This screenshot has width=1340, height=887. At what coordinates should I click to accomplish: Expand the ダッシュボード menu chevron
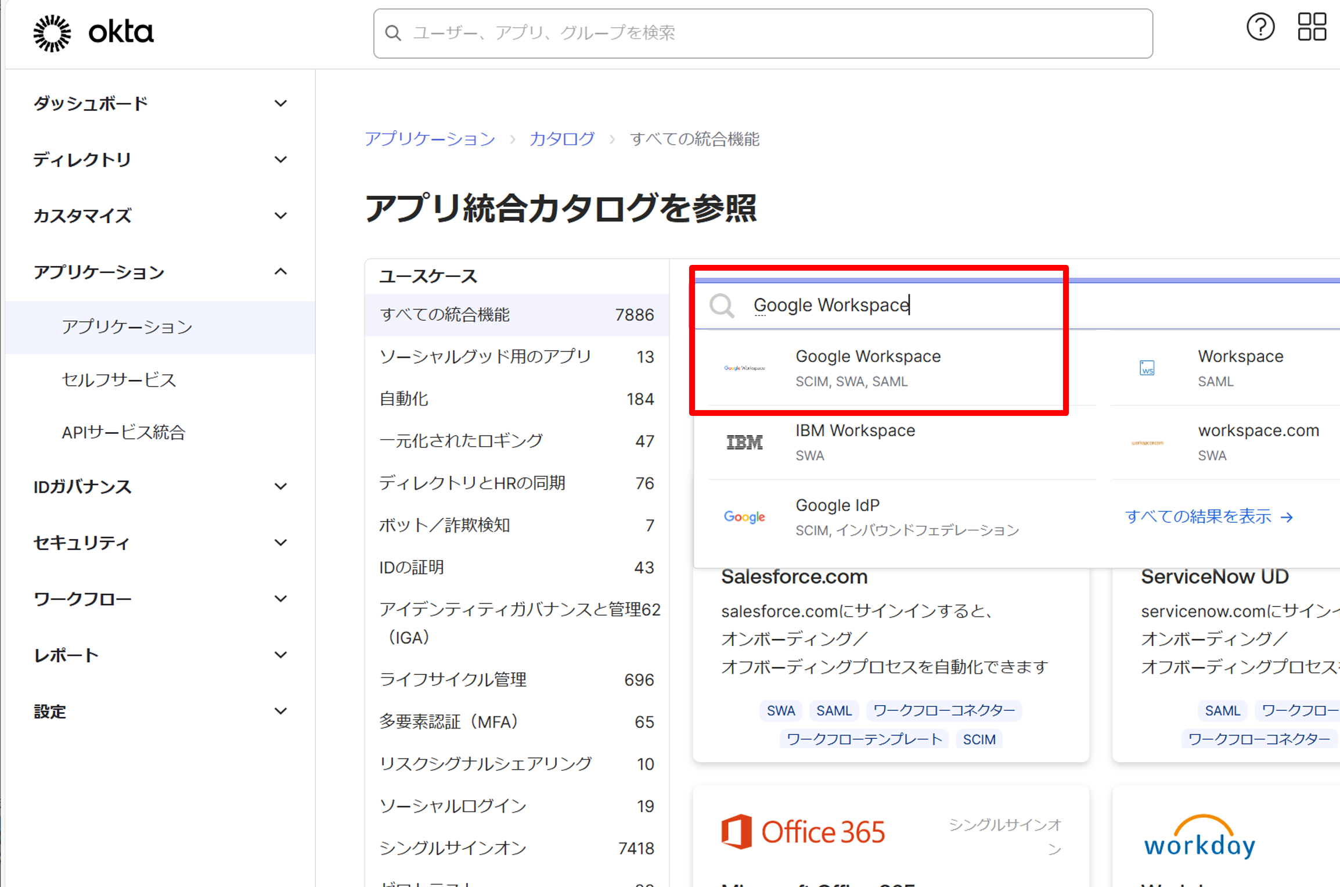tap(281, 103)
